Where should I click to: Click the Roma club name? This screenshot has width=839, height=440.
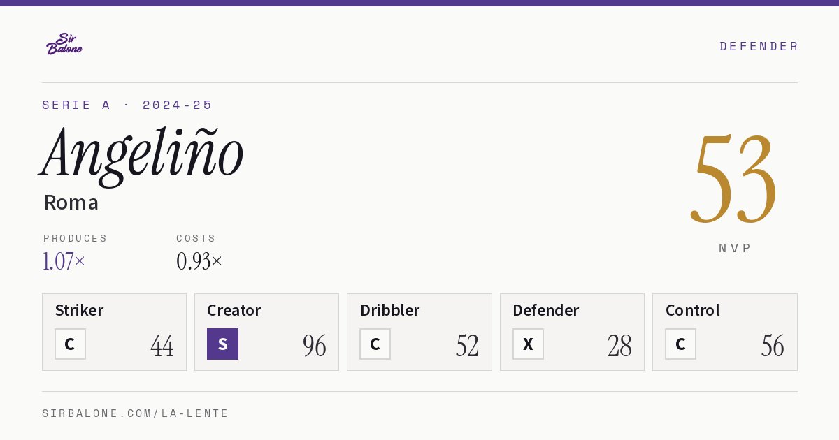coord(71,203)
